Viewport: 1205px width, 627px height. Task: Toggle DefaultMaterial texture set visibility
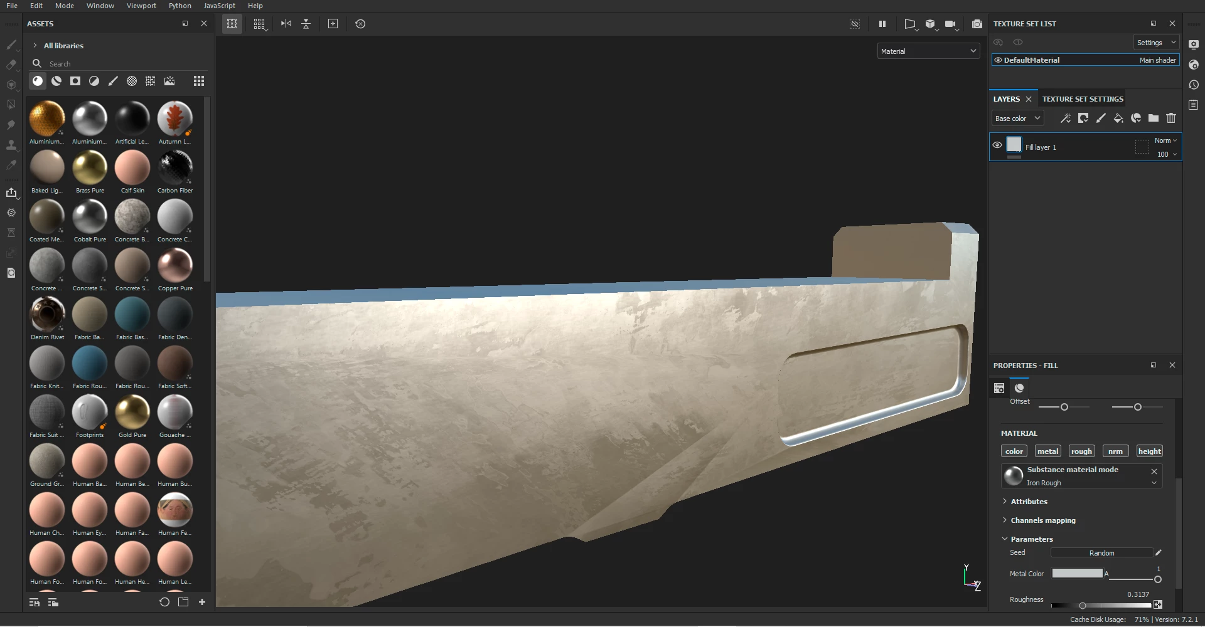coord(998,60)
